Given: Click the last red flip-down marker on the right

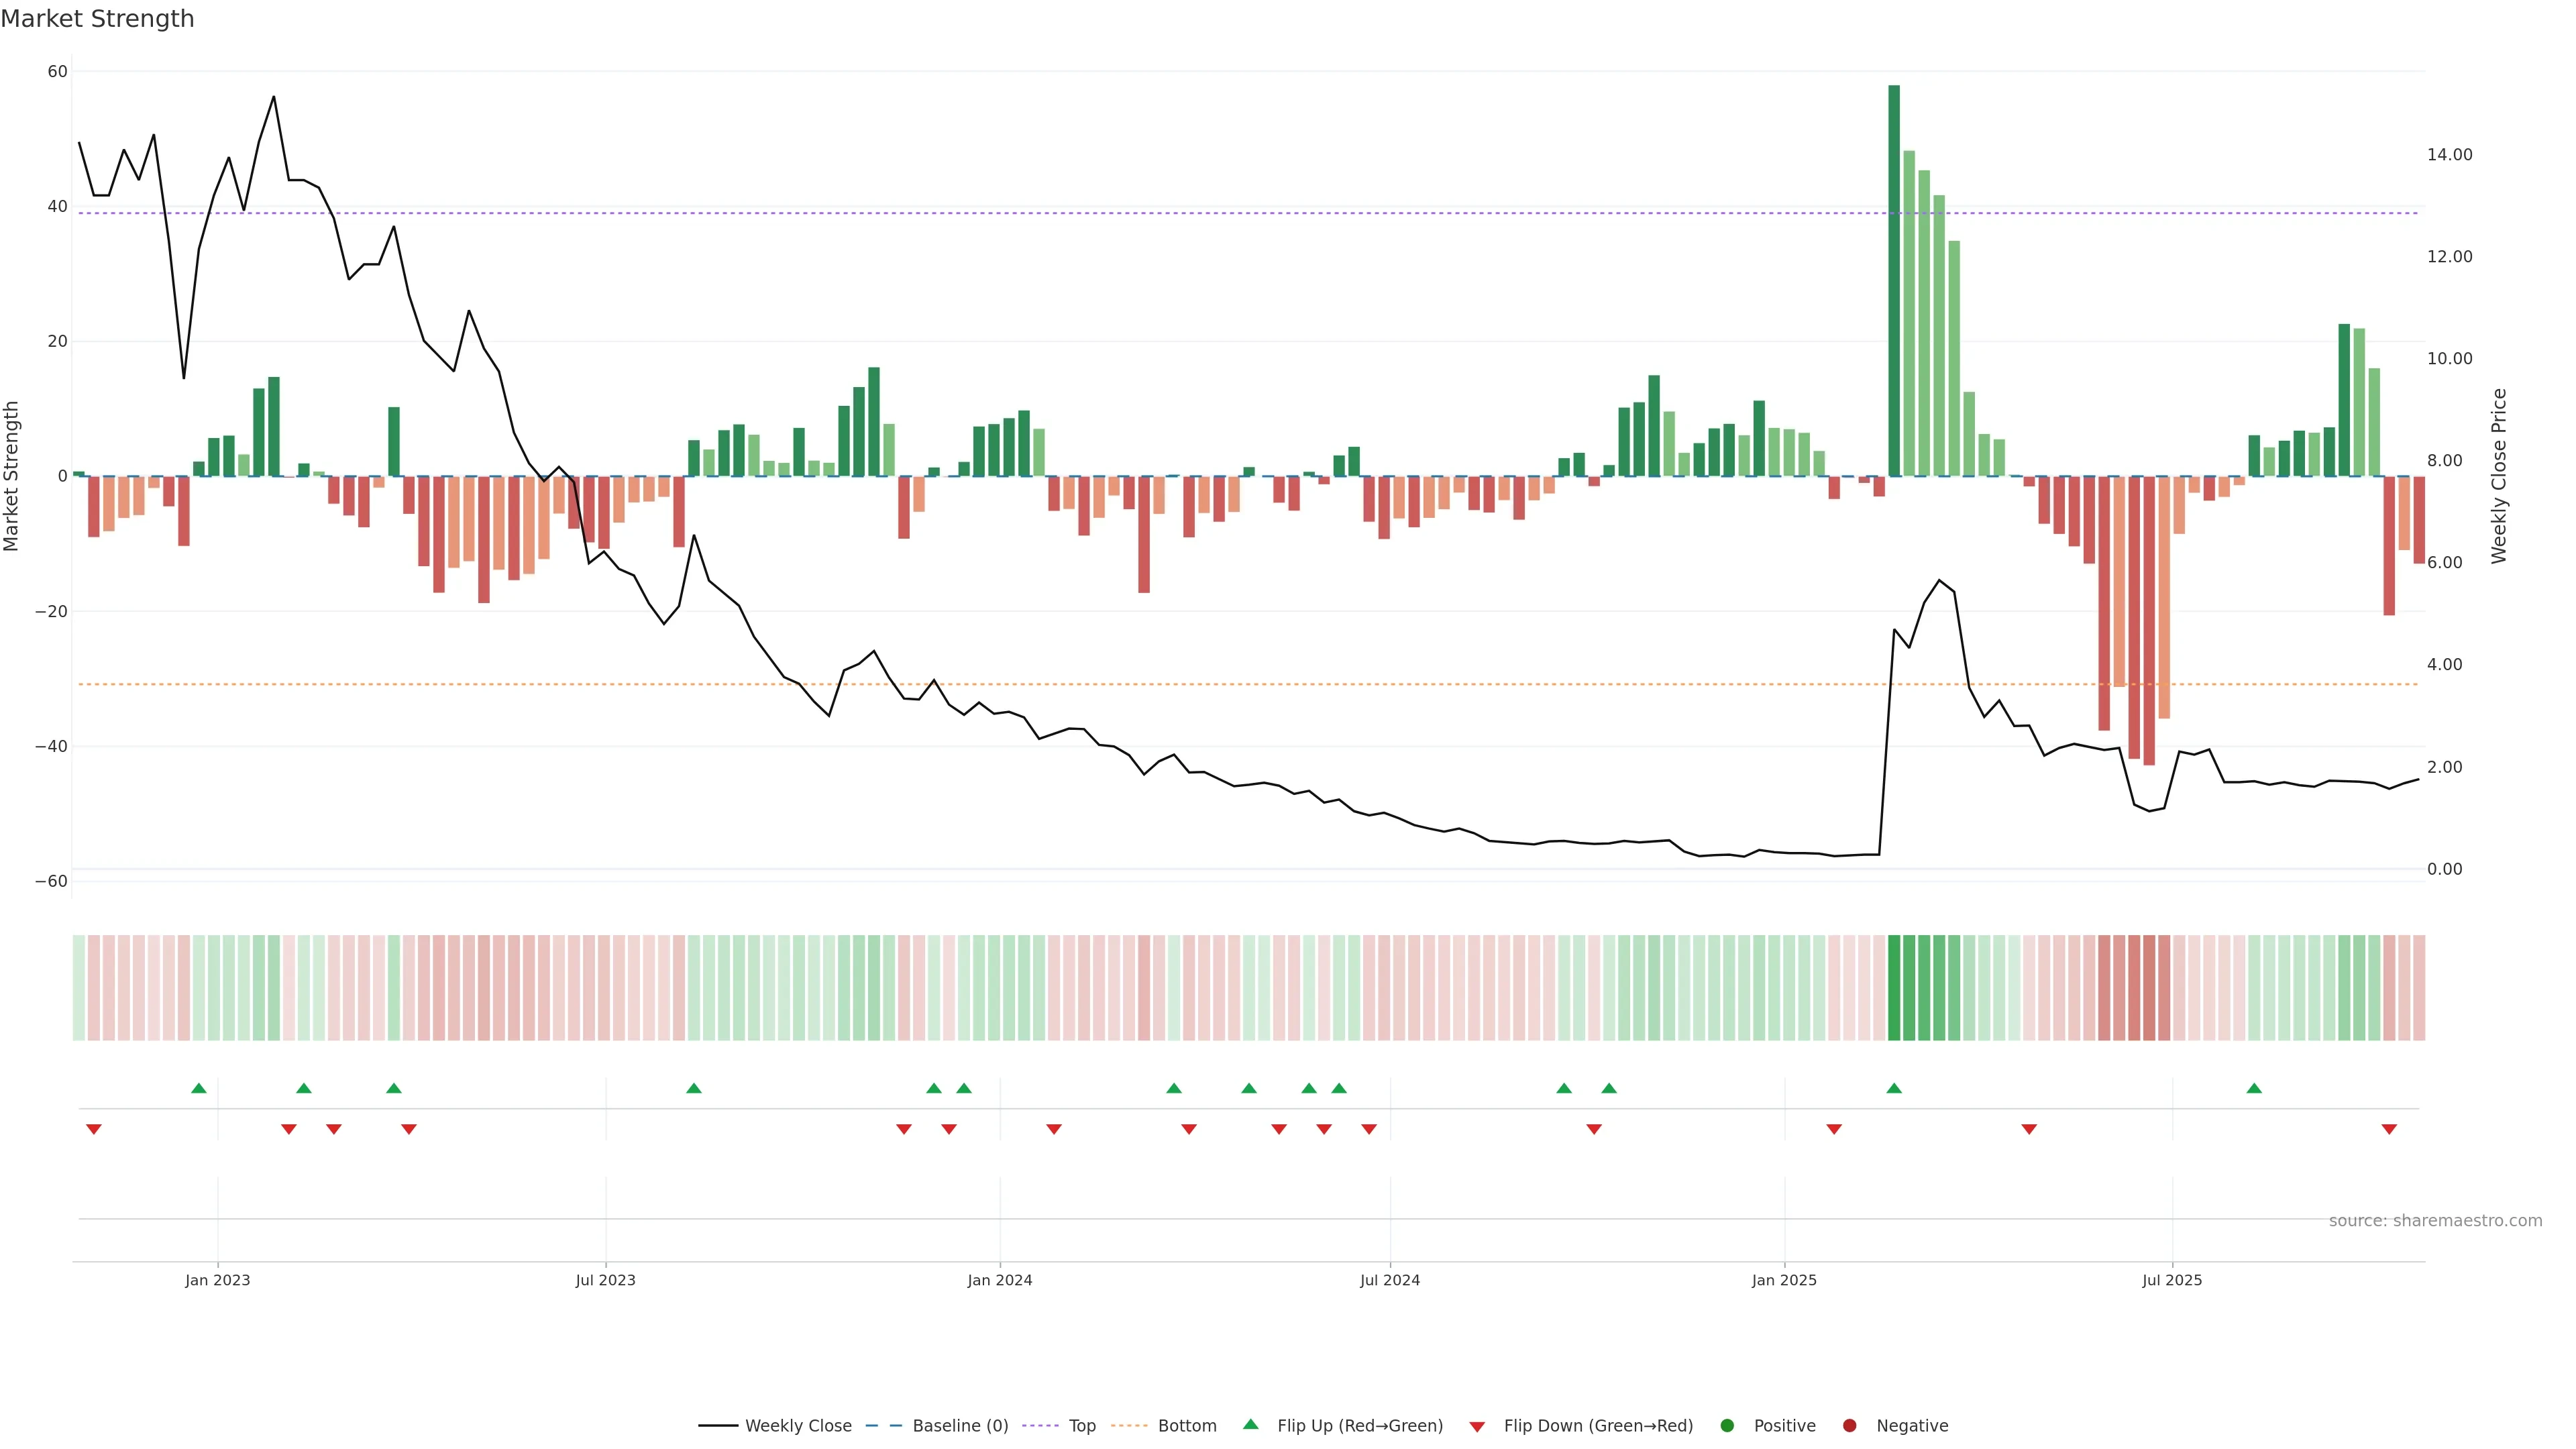Looking at the screenshot, I should click(x=2389, y=1129).
